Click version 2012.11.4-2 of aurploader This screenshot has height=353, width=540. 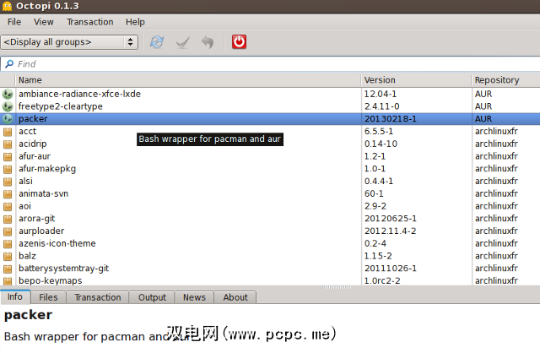click(x=390, y=231)
